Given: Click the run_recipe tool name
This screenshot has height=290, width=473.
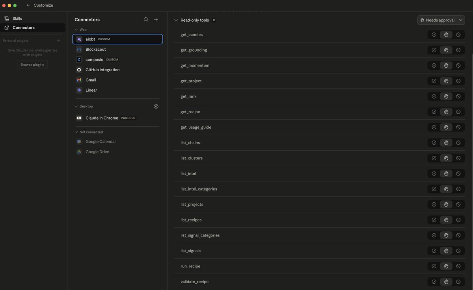Looking at the screenshot, I should click(190, 266).
